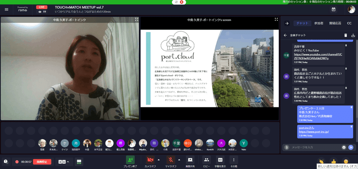
Task: Click the プレゼンター2人目 chat message
Action: pos(325,114)
